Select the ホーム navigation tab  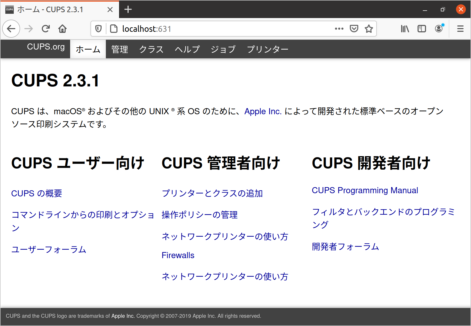click(88, 49)
